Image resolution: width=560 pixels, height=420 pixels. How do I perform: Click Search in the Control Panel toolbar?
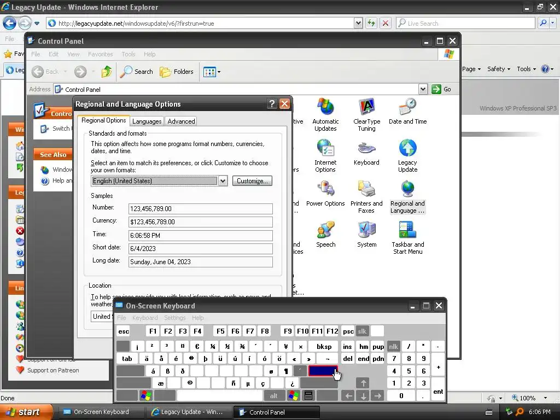click(x=136, y=72)
